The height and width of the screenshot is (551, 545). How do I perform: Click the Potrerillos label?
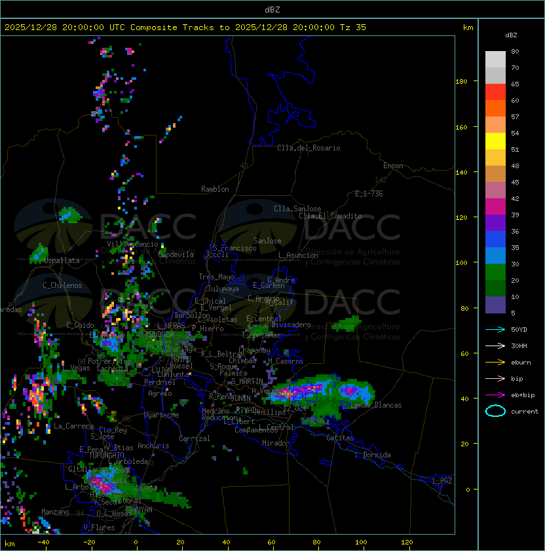point(109,361)
